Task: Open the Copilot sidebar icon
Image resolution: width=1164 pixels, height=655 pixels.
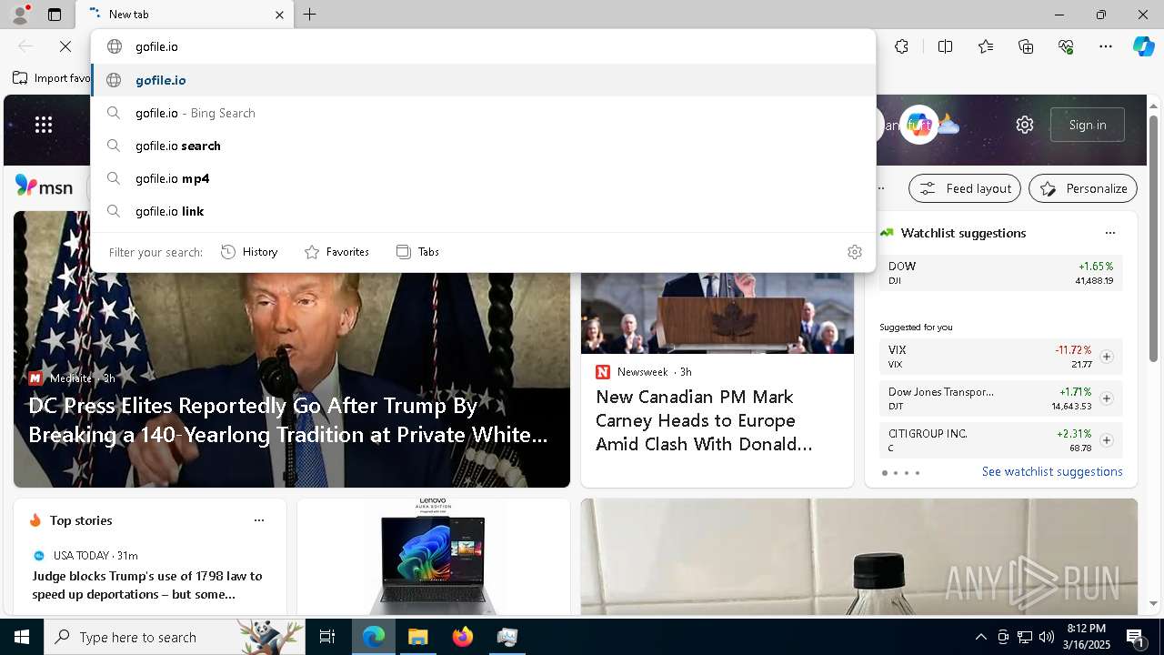Action: coord(1143,46)
